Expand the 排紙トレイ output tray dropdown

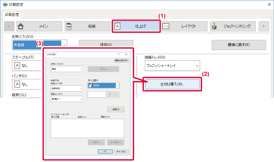[172, 66]
